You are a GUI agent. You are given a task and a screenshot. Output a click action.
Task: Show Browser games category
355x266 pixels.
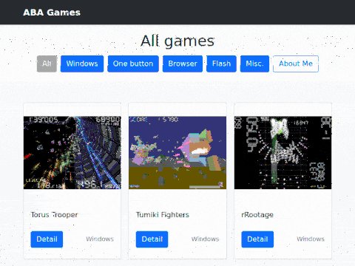[183, 64]
